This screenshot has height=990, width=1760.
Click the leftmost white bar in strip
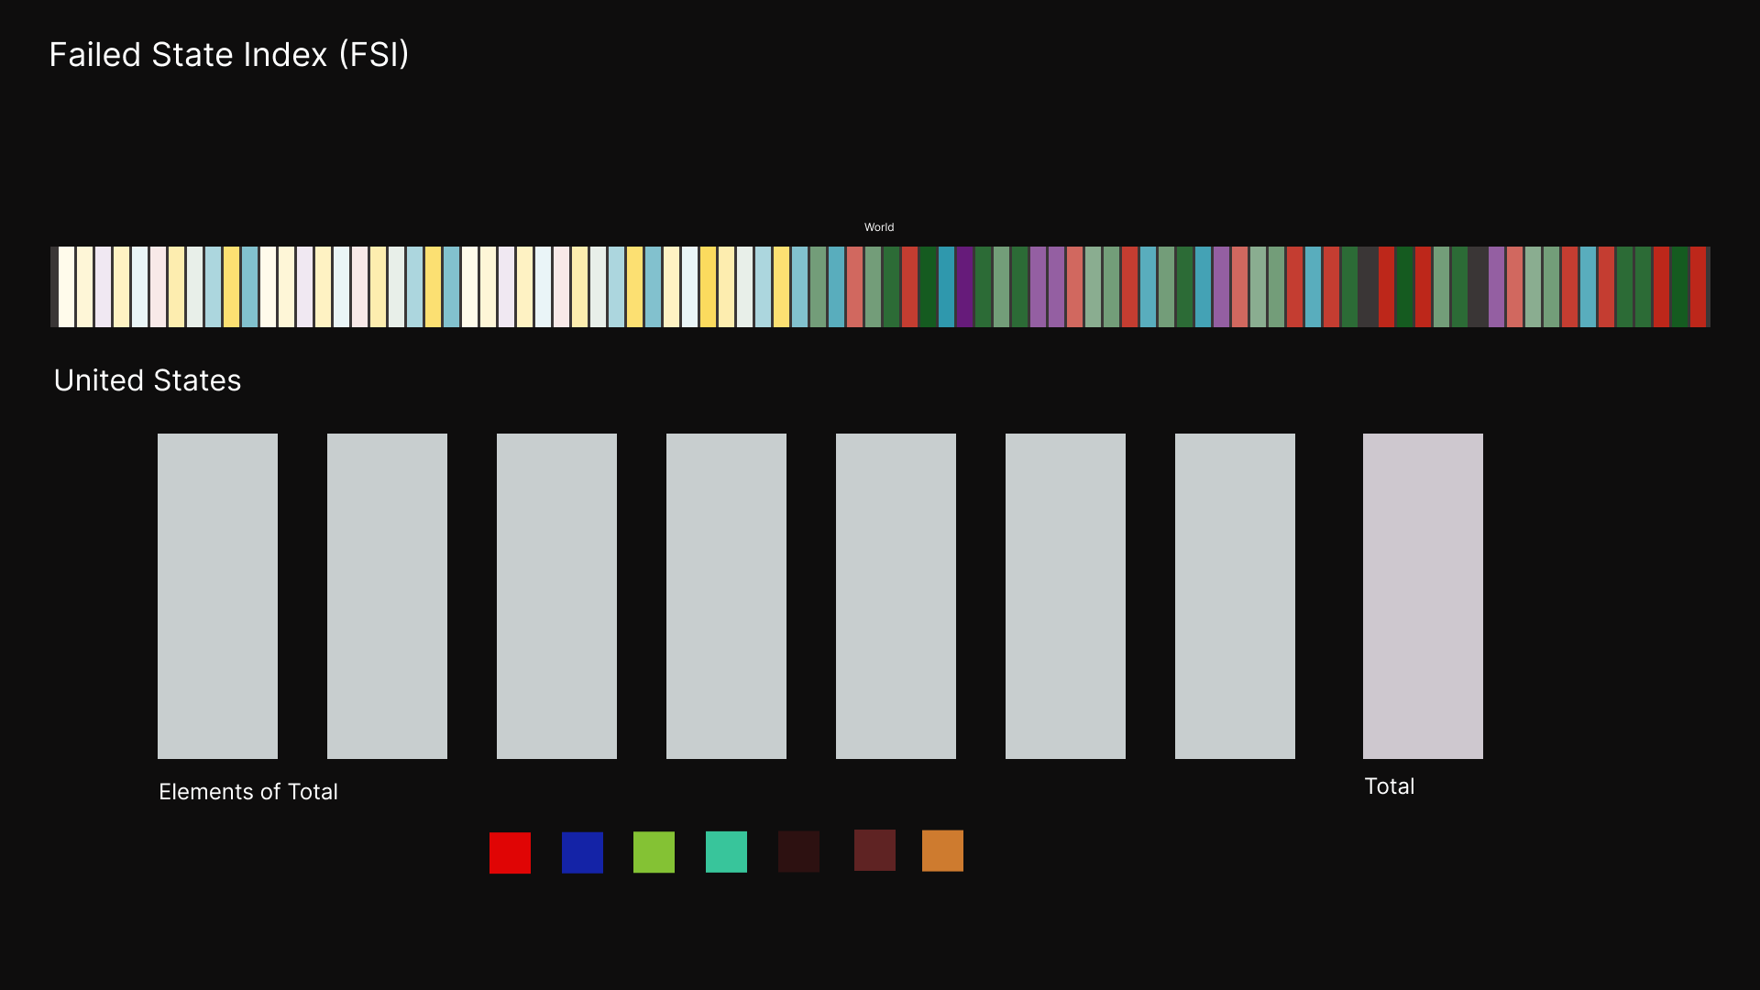[66, 287]
